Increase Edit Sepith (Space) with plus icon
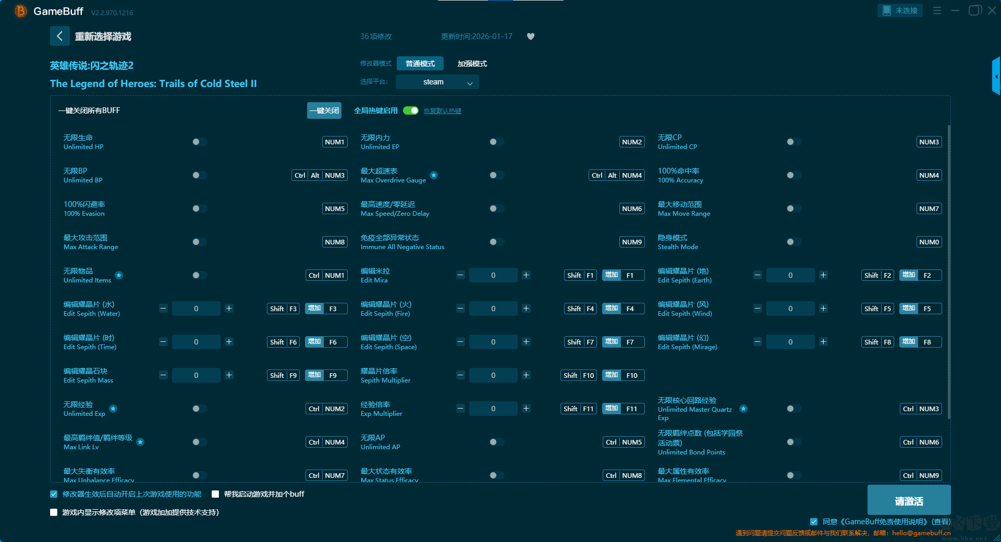 click(526, 342)
